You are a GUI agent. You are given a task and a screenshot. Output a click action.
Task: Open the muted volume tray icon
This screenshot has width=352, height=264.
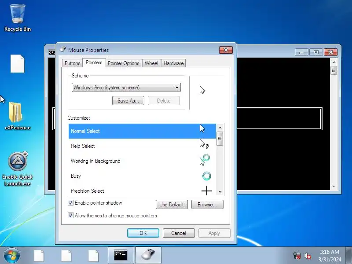pyautogui.click(x=307, y=256)
